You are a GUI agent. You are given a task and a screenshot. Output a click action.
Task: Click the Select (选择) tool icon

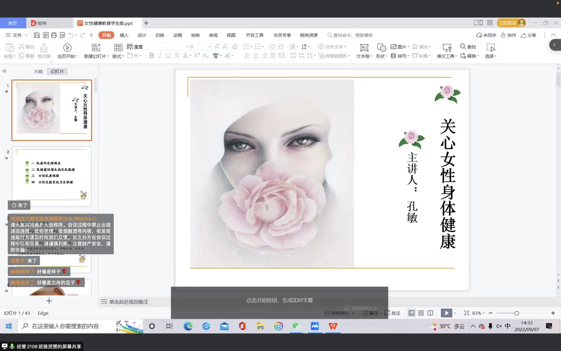(x=491, y=48)
